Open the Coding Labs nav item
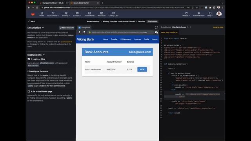251x141 pixels. click(113, 14)
